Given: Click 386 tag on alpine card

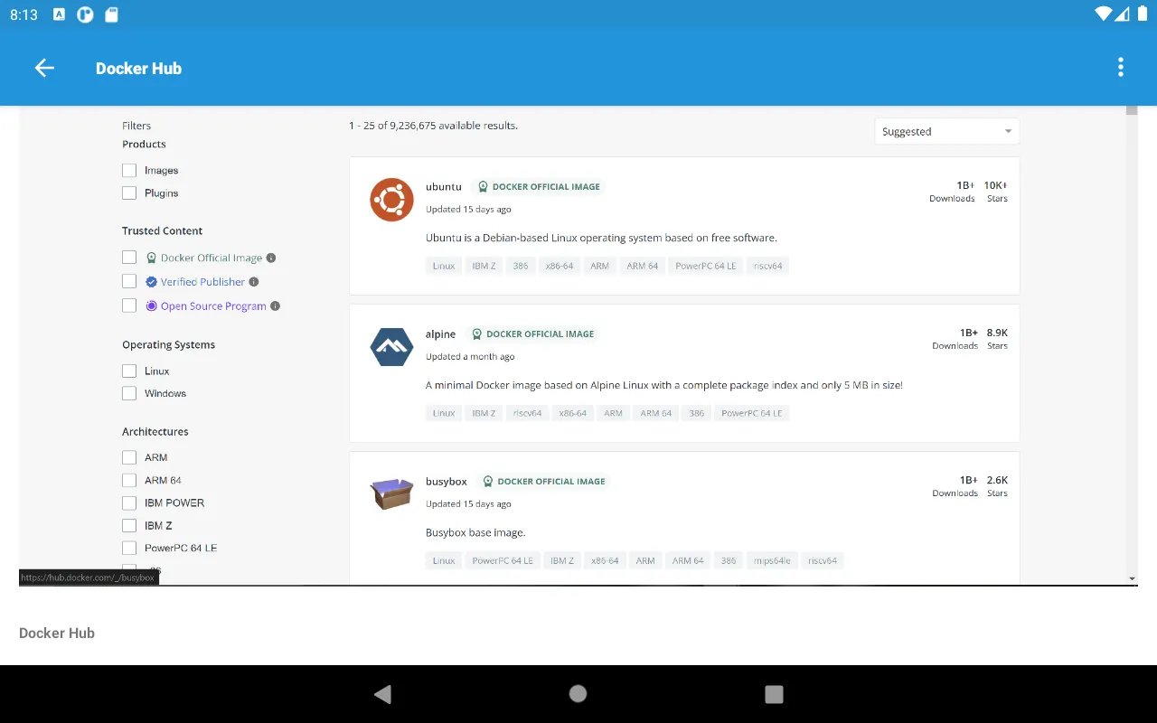Looking at the screenshot, I should click(x=696, y=413).
